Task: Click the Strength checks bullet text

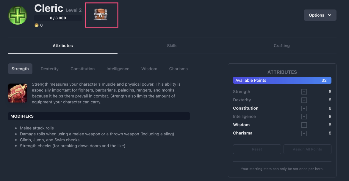Action: click(x=73, y=146)
